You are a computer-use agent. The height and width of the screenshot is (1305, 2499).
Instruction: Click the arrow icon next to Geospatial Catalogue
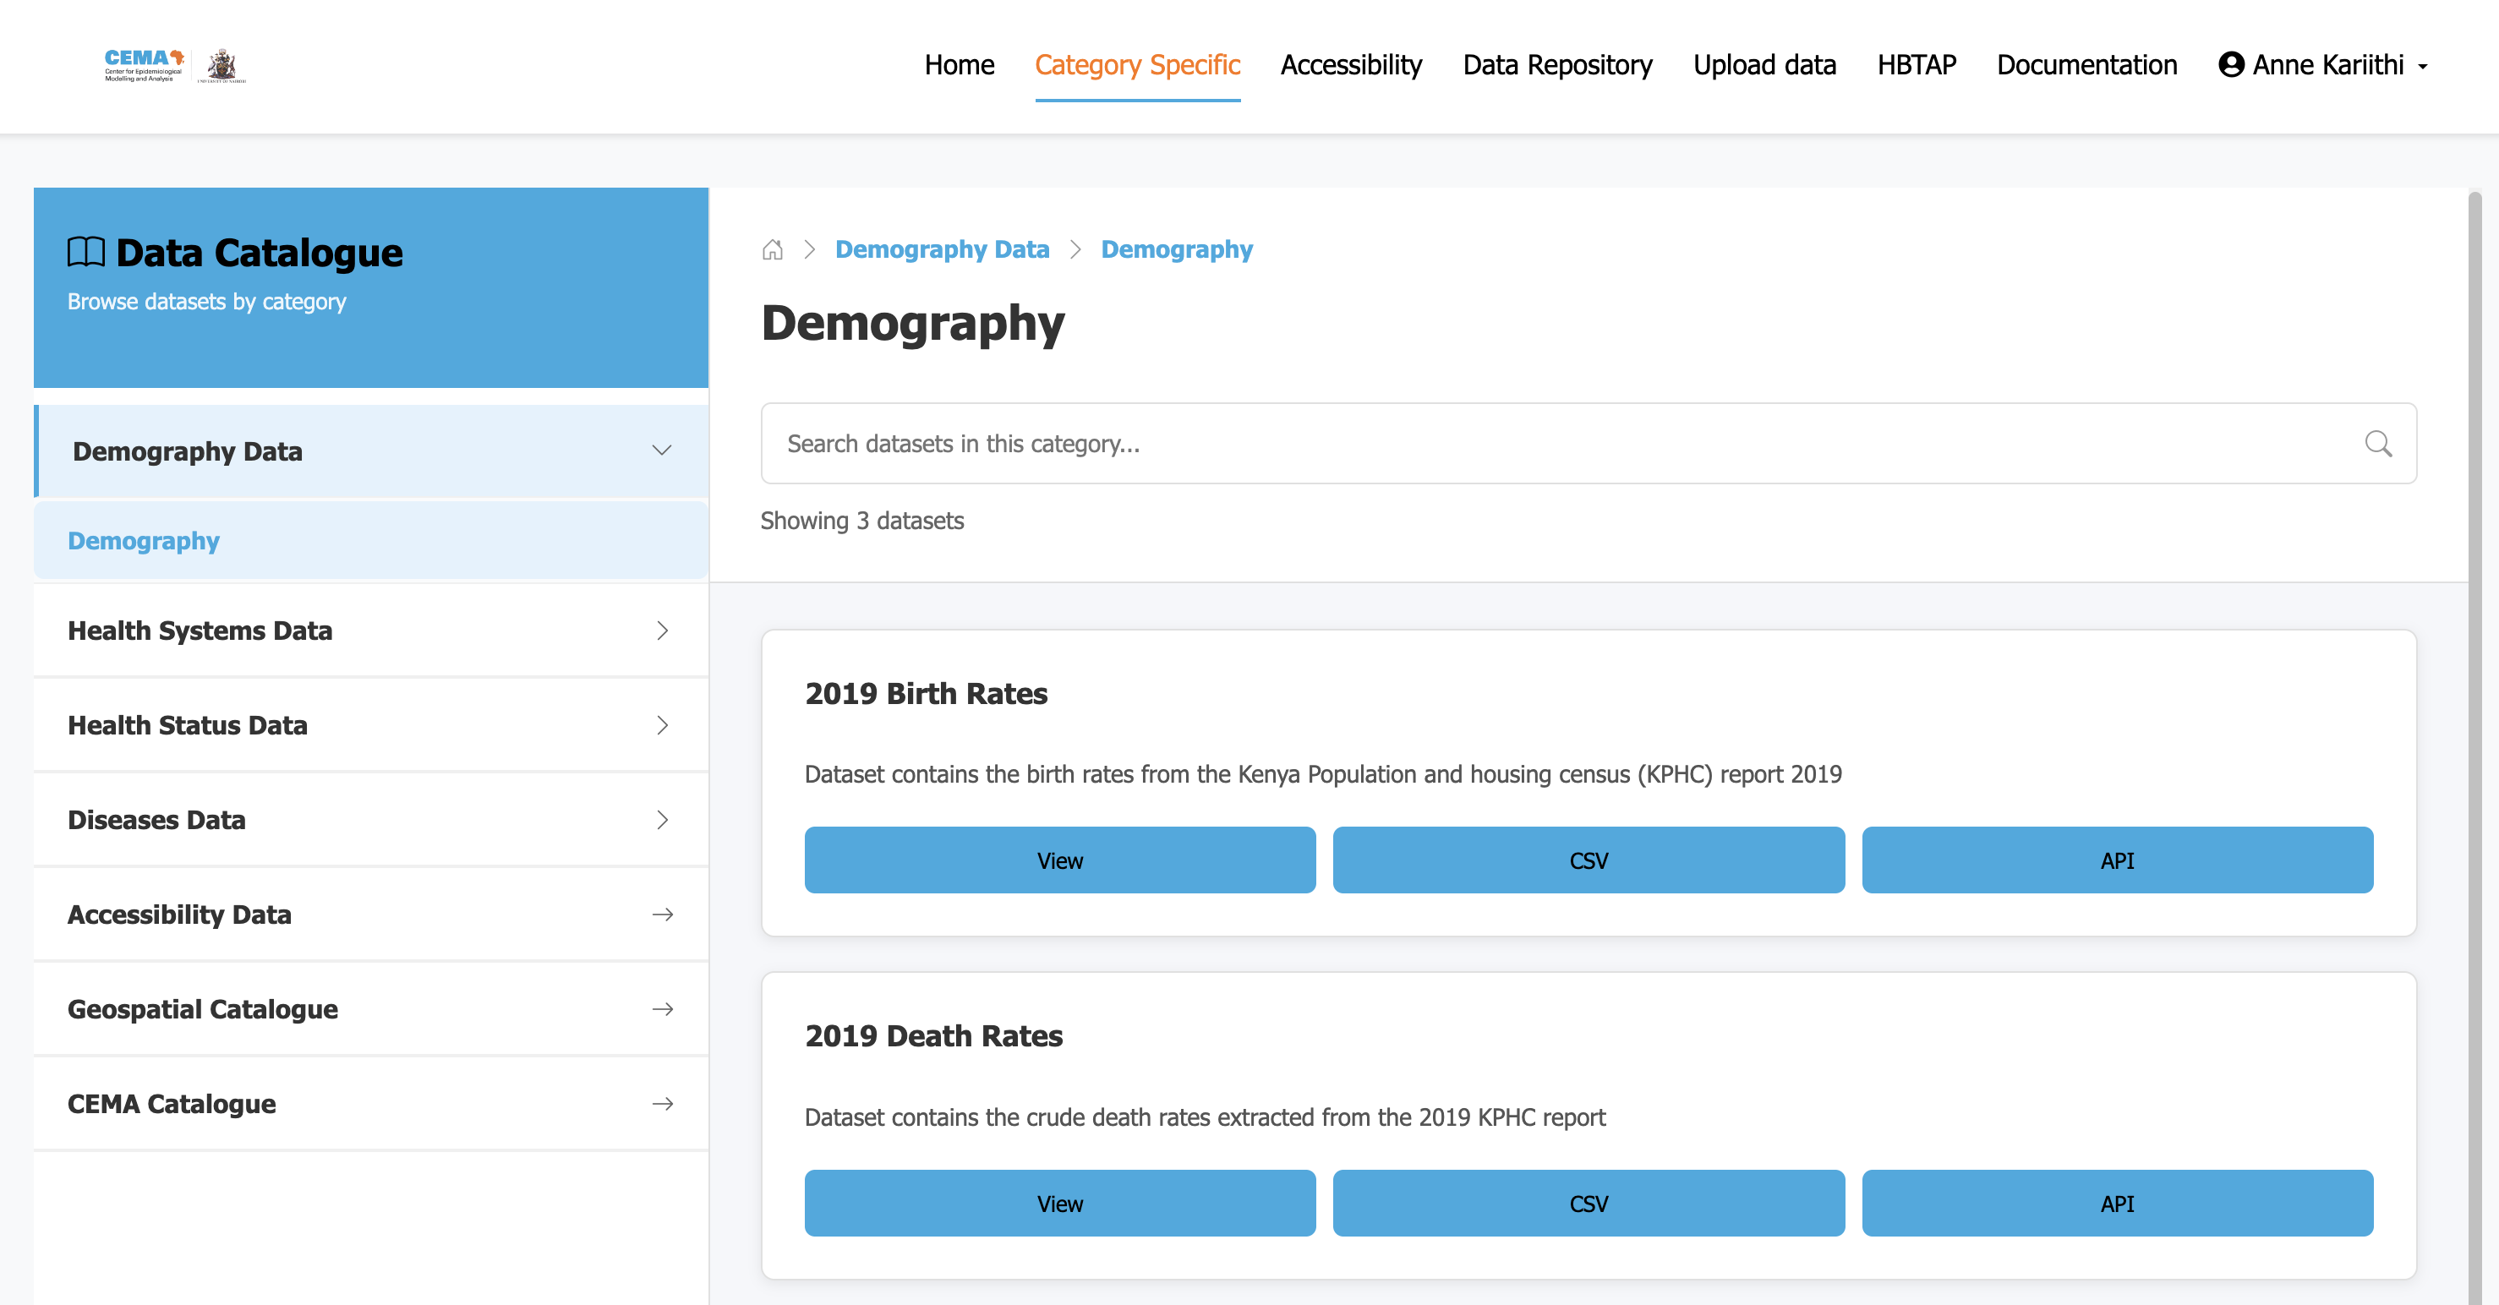coord(664,1008)
